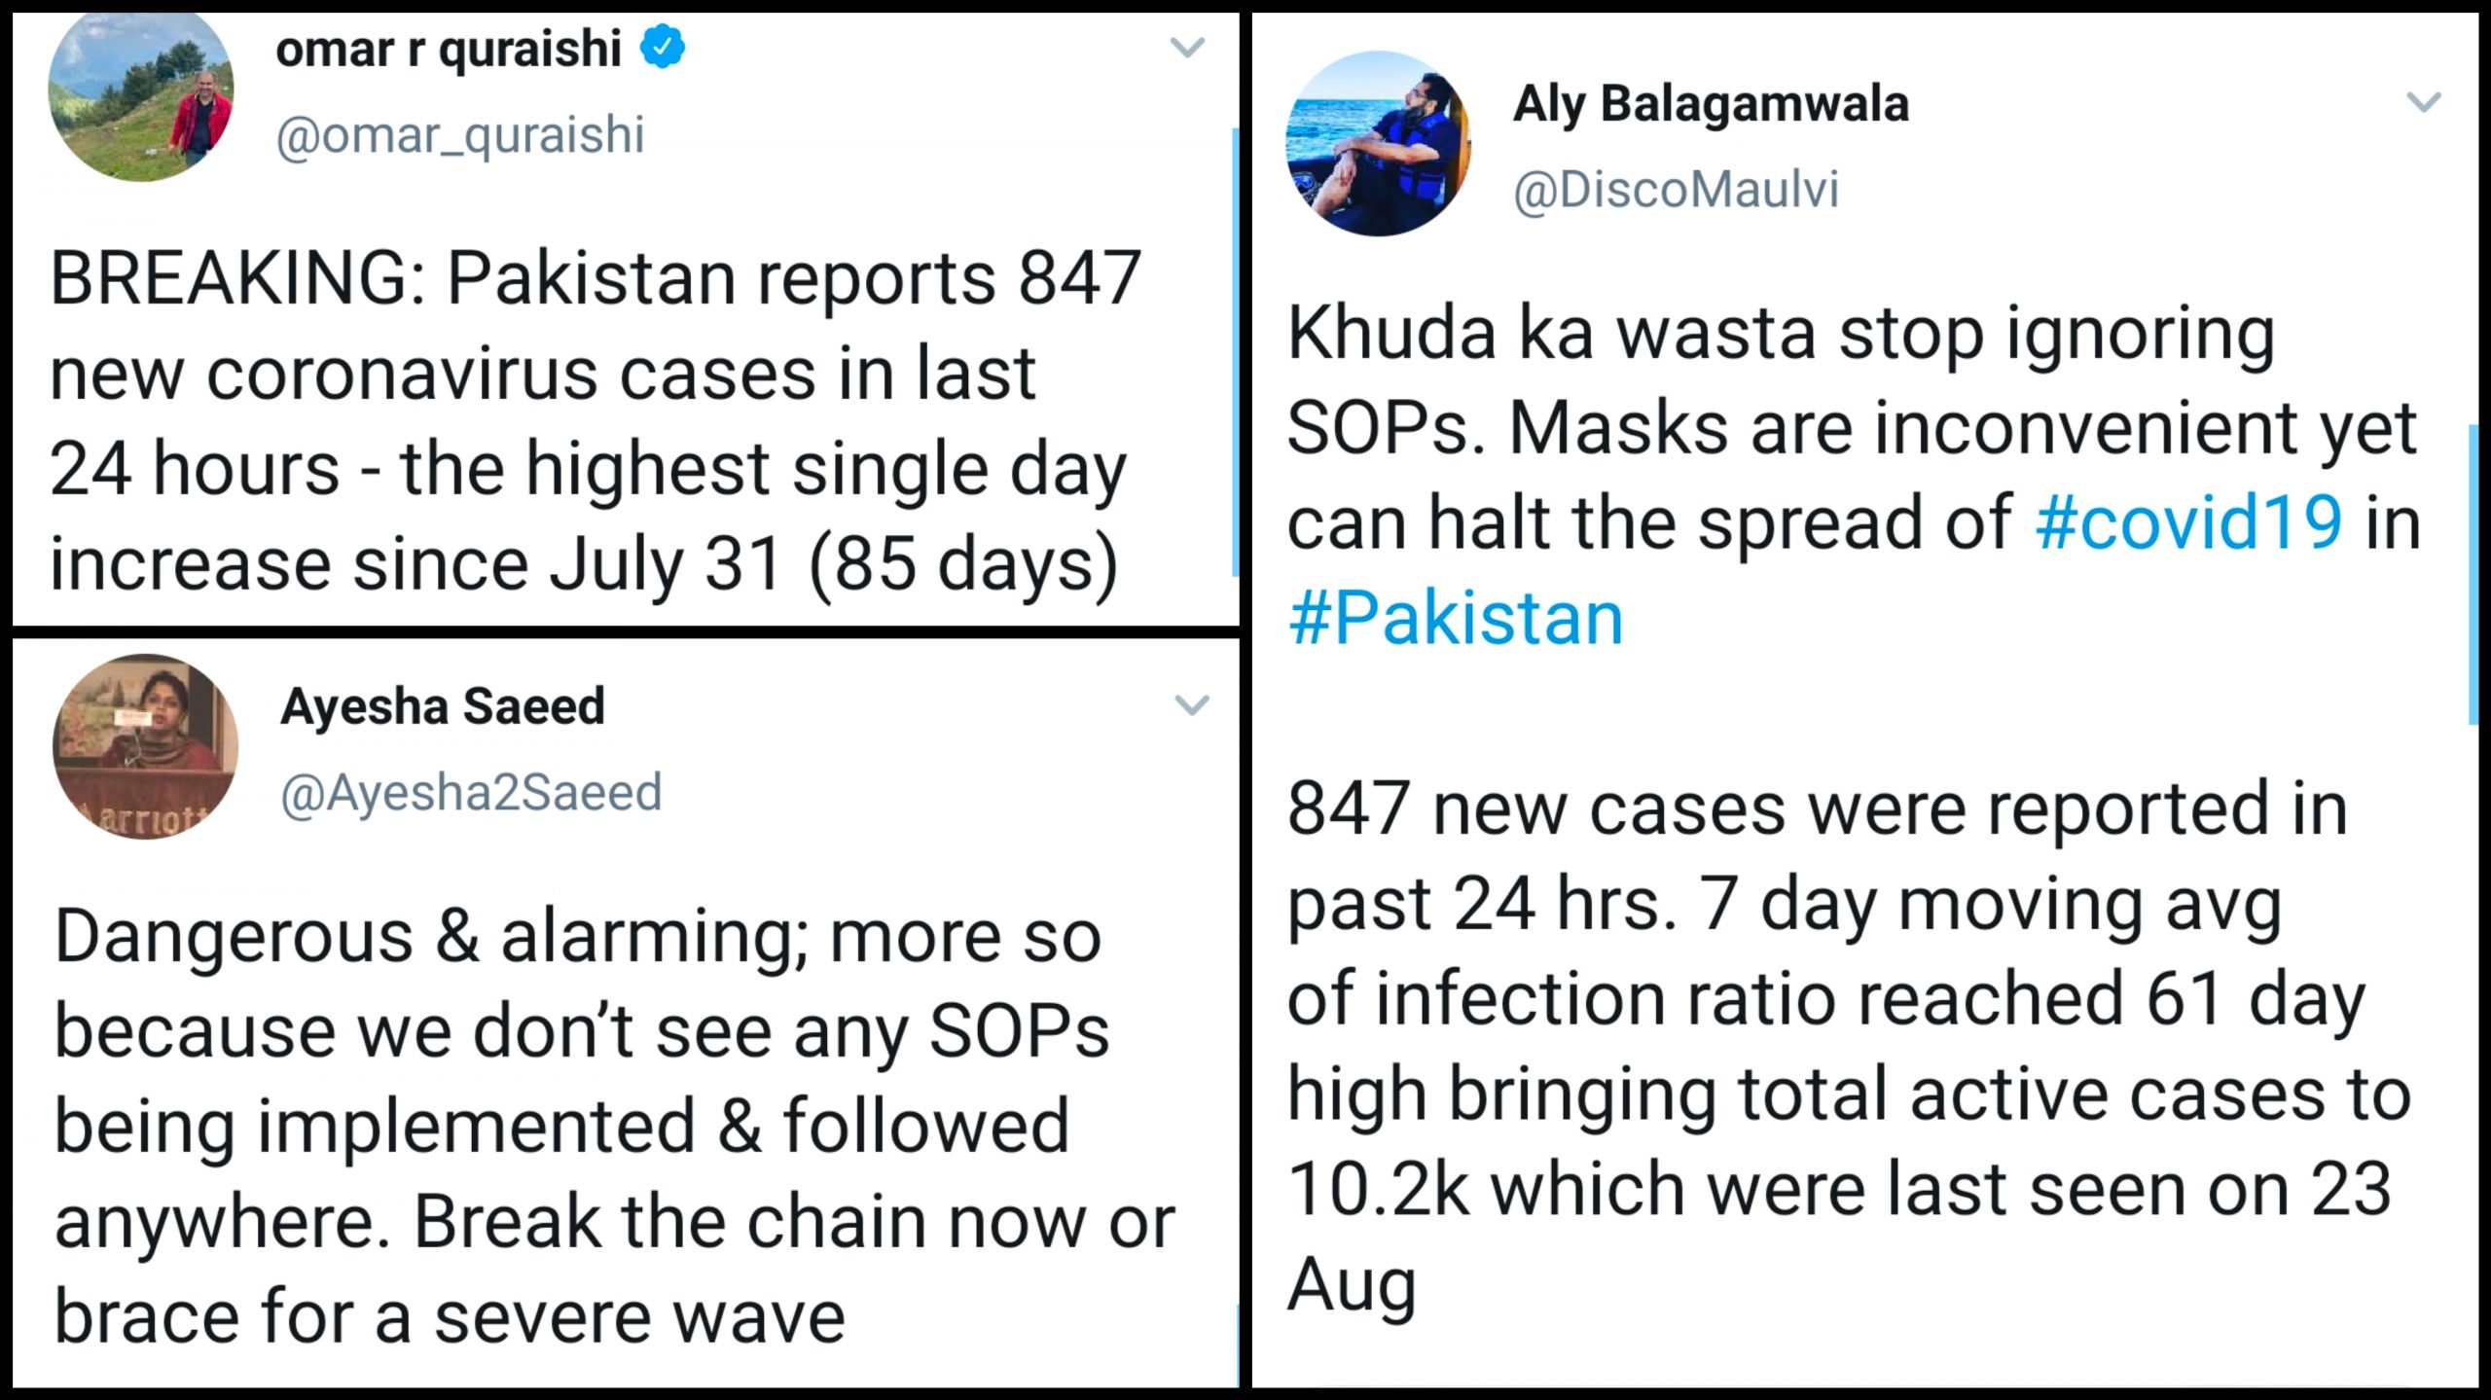The height and width of the screenshot is (1400, 2491).
Task: Follow the #covid19 hashtag link
Action: 2188,522
